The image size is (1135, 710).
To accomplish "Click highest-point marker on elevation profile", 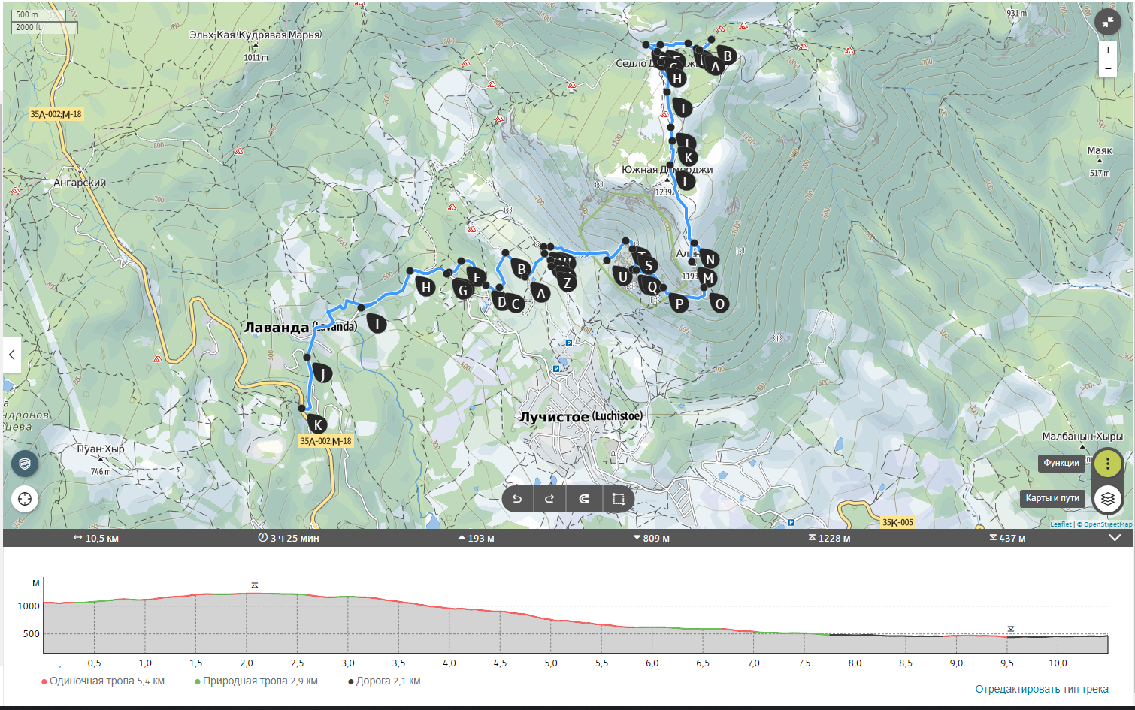I will pyautogui.click(x=255, y=585).
